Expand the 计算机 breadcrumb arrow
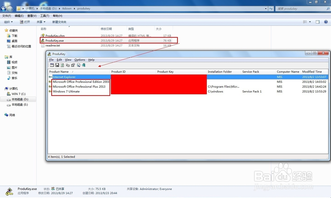 coord(37,9)
